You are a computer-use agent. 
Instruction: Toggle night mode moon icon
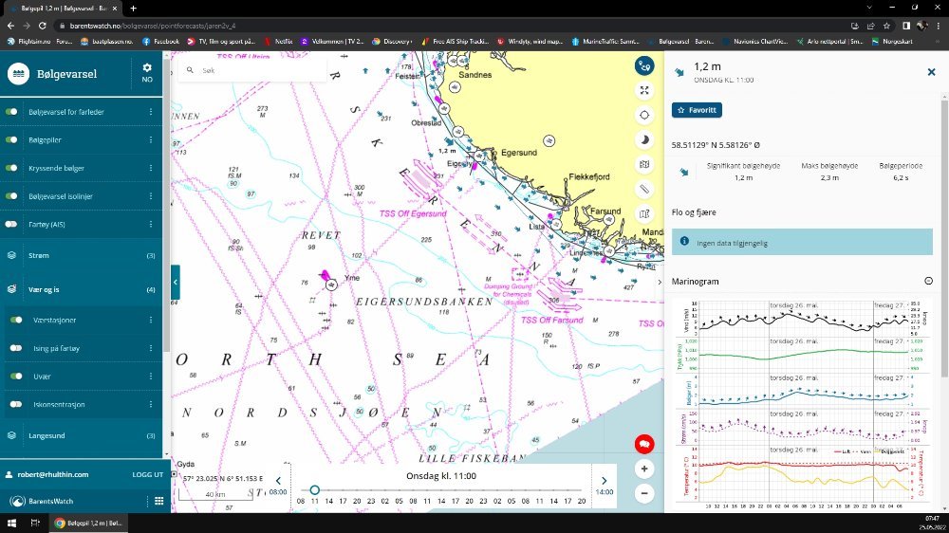(x=644, y=139)
